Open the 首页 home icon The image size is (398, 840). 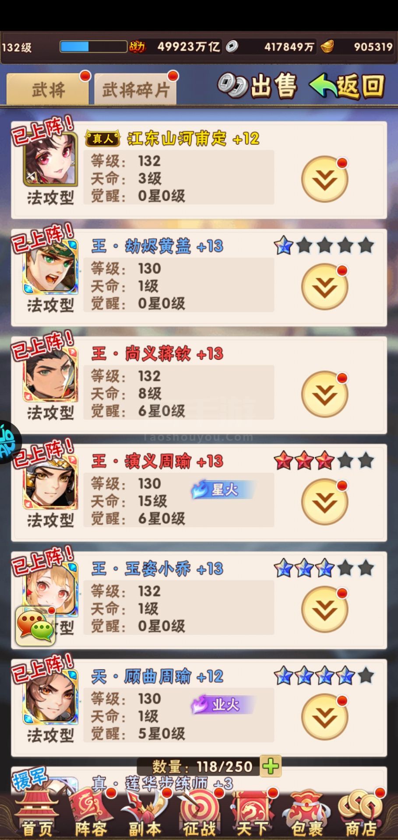point(37,815)
